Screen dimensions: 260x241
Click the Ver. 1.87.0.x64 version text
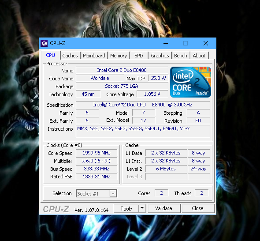(92, 210)
